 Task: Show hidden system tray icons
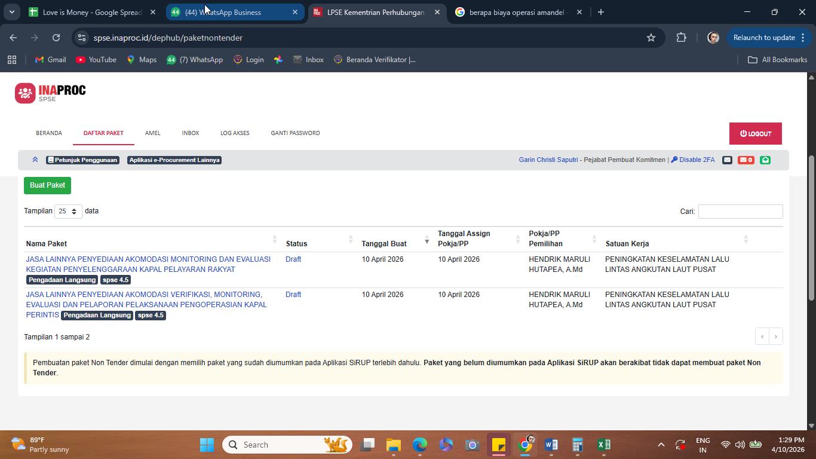(661, 445)
